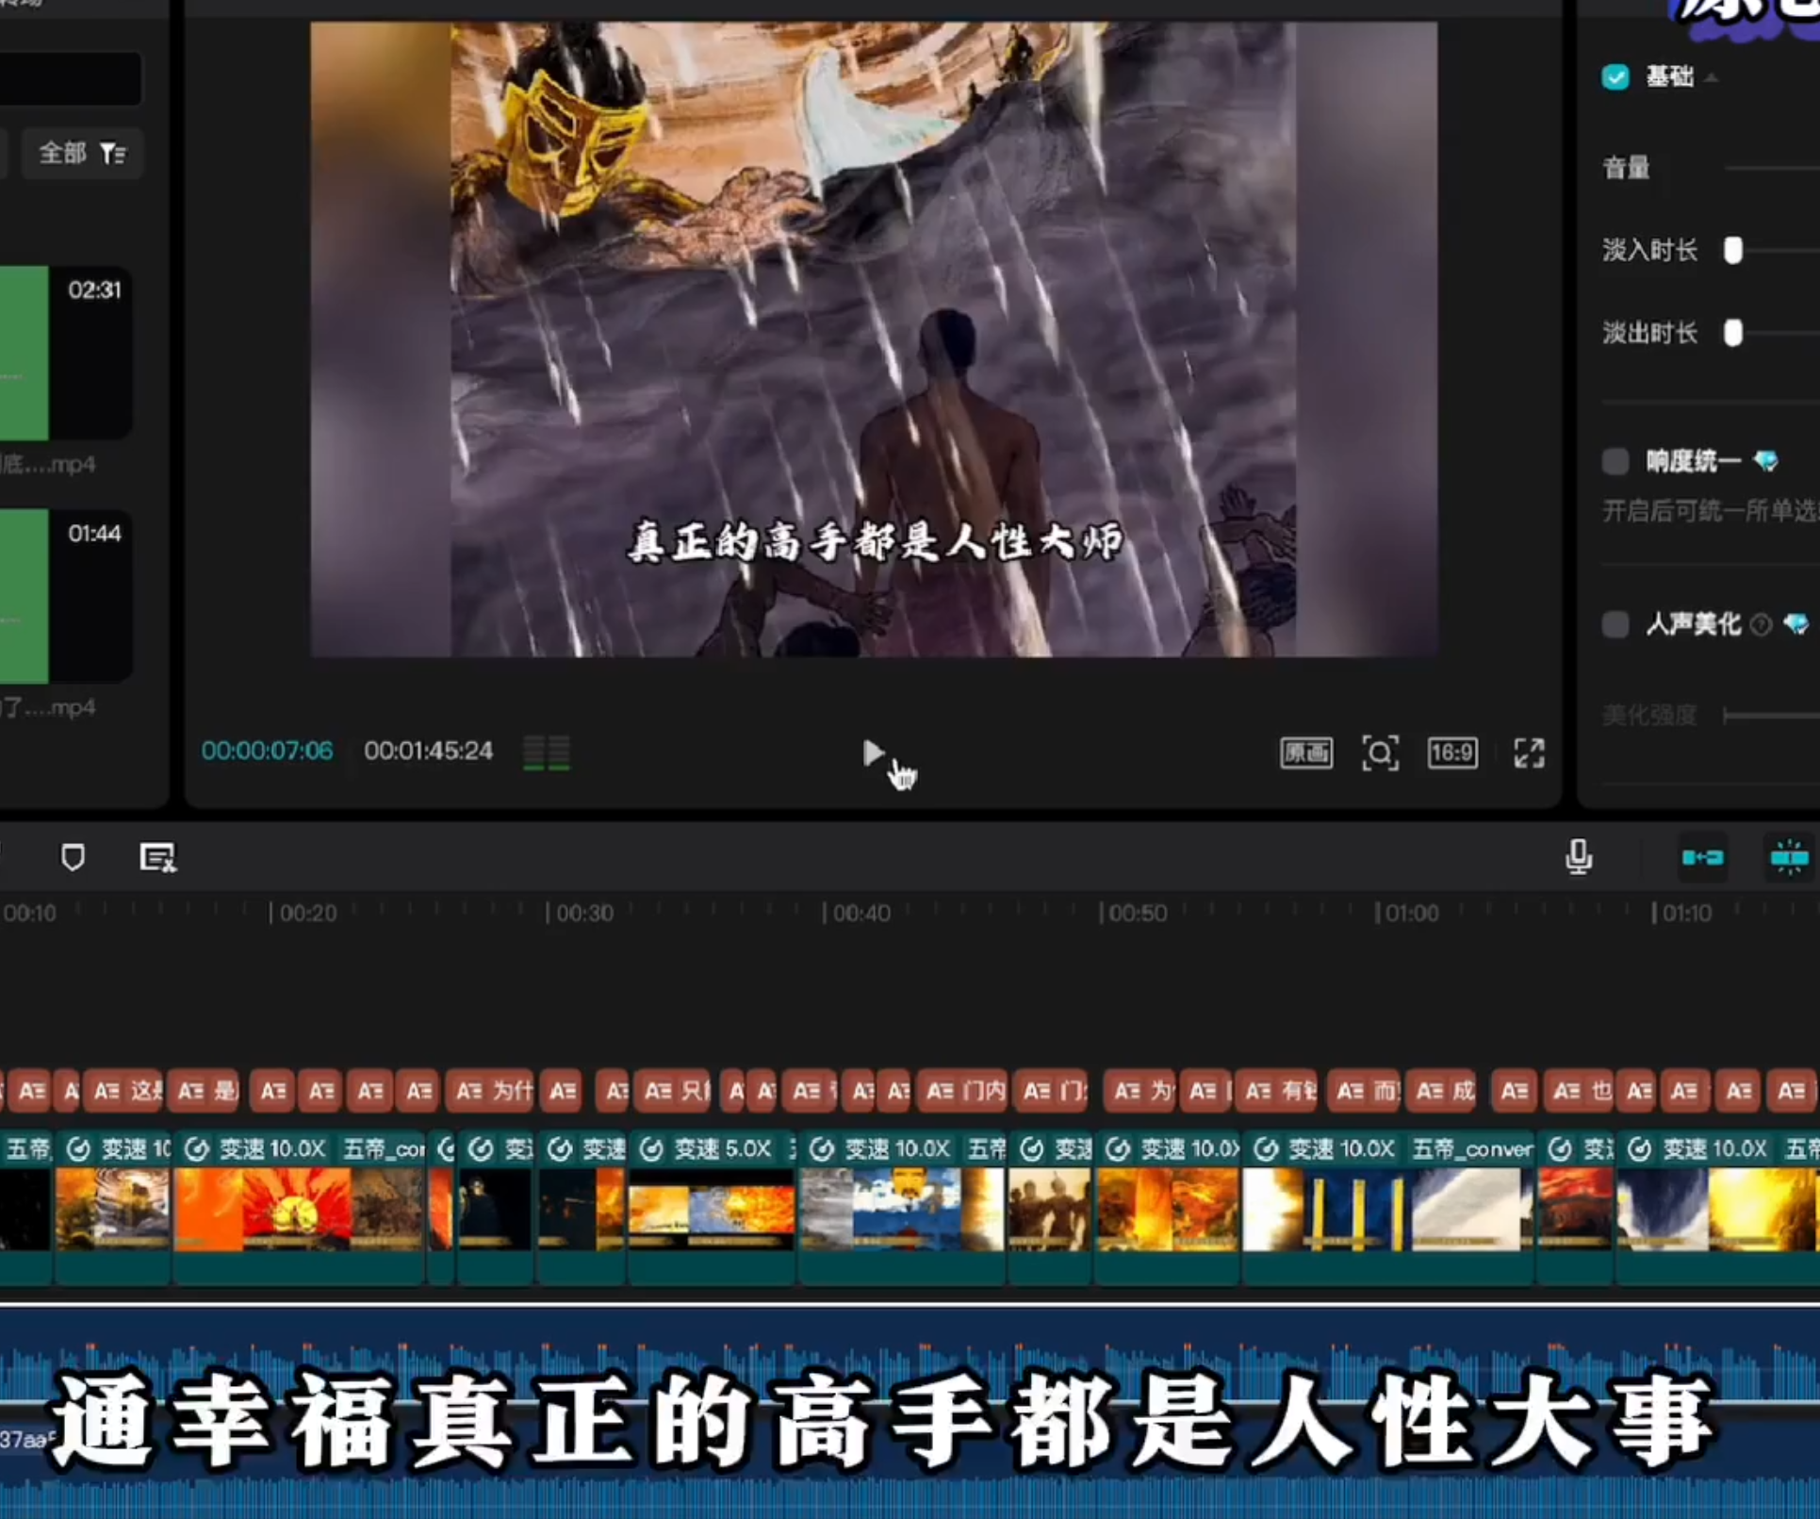Toggle the main track magnet icon

click(x=1702, y=857)
